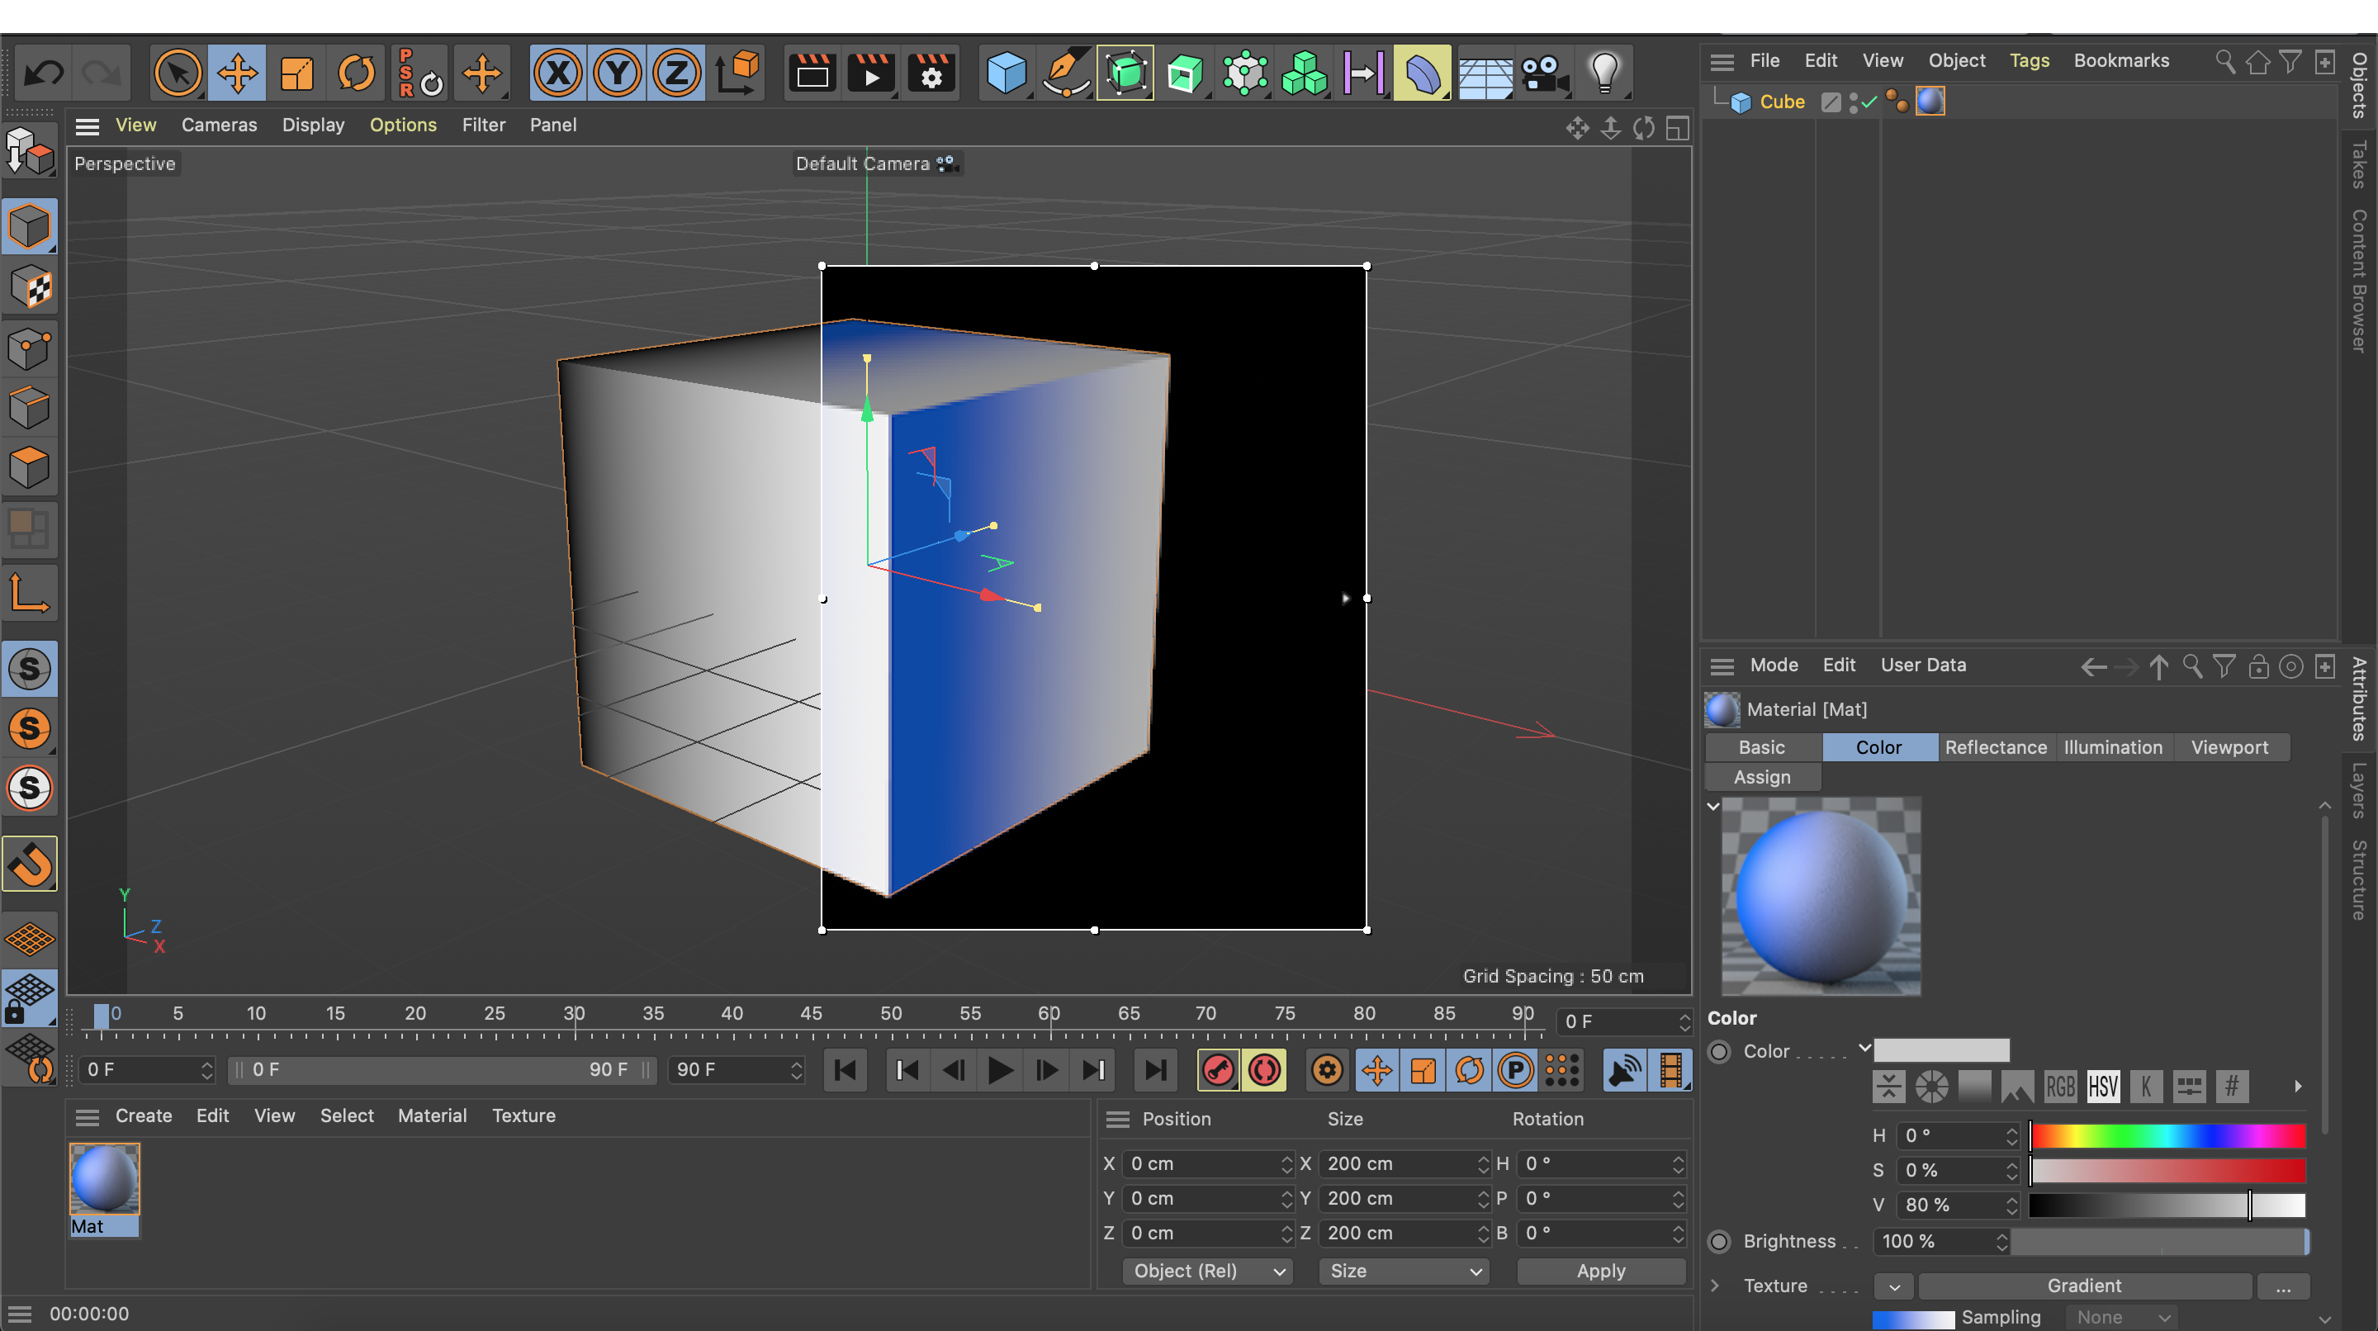This screenshot has width=2378, height=1331.
Task: Expand the color chooser dropdown arrow
Action: (x=1864, y=1048)
